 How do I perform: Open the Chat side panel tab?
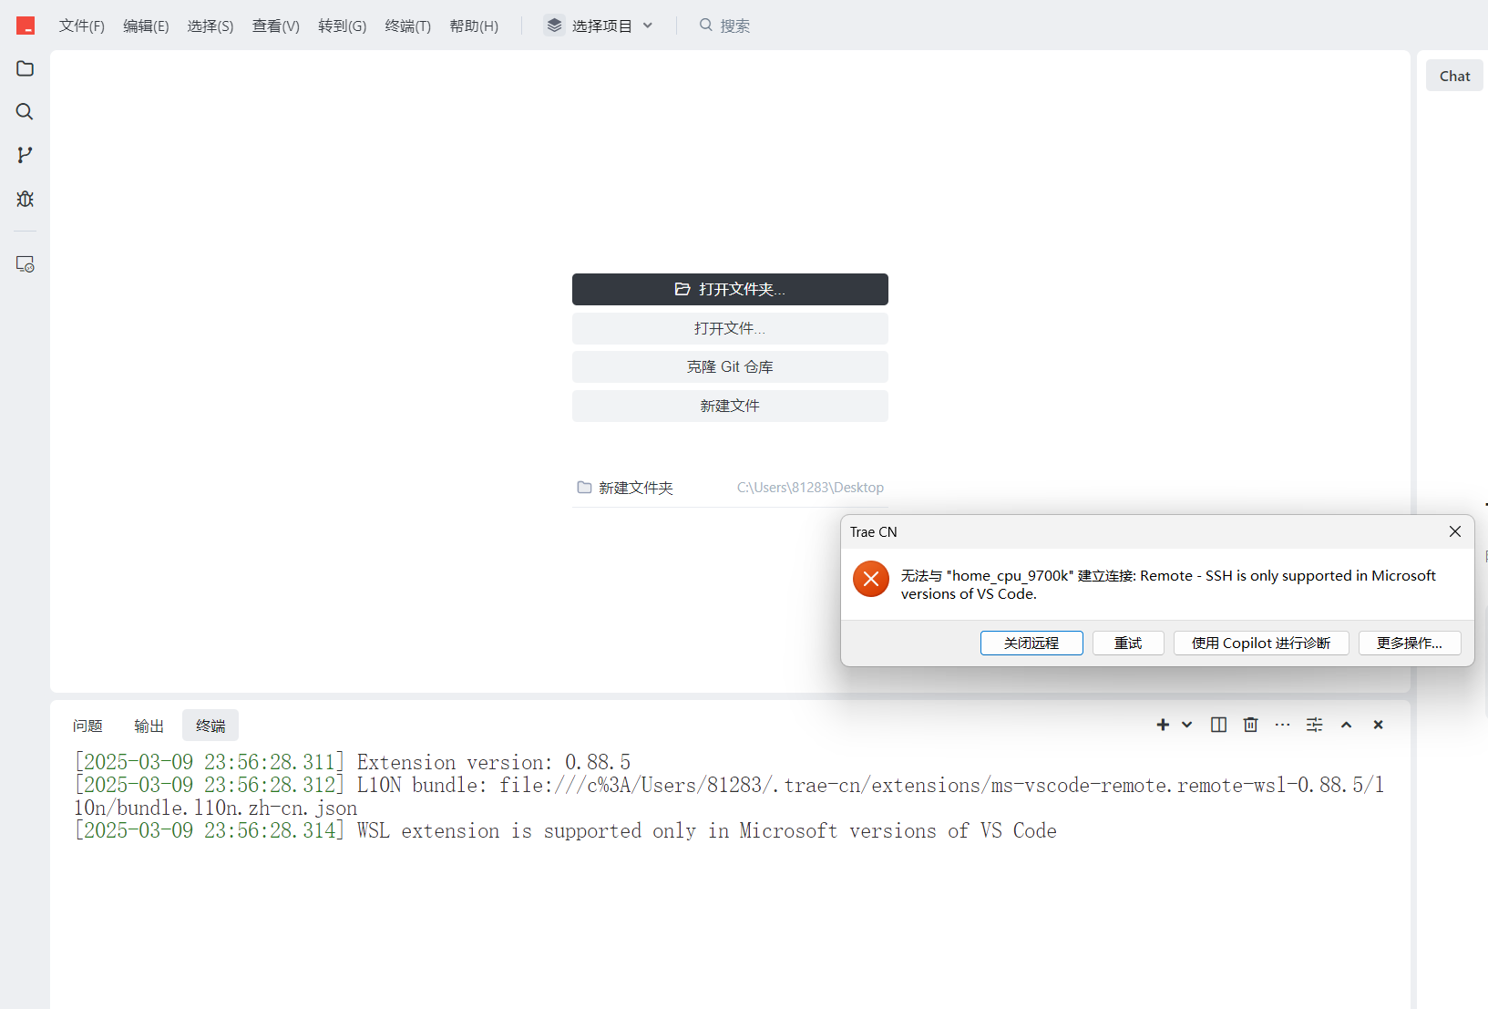[1454, 76]
